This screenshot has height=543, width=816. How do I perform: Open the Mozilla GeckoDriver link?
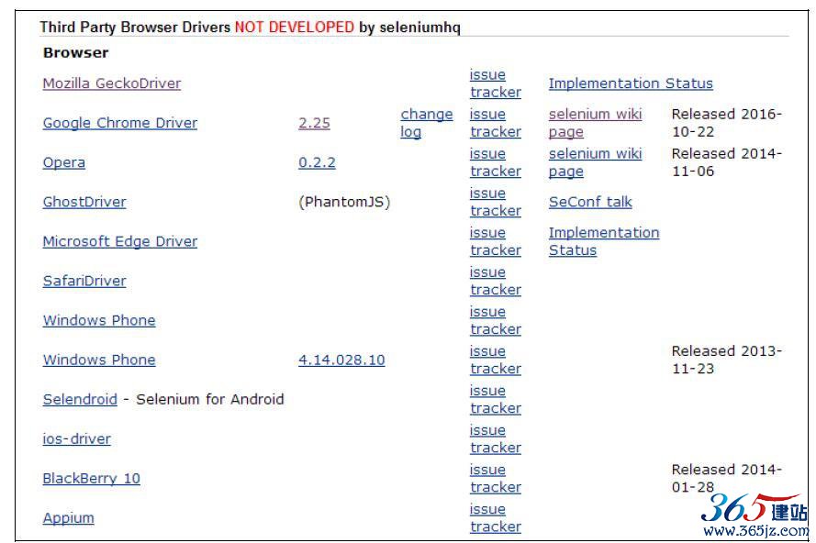point(112,83)
